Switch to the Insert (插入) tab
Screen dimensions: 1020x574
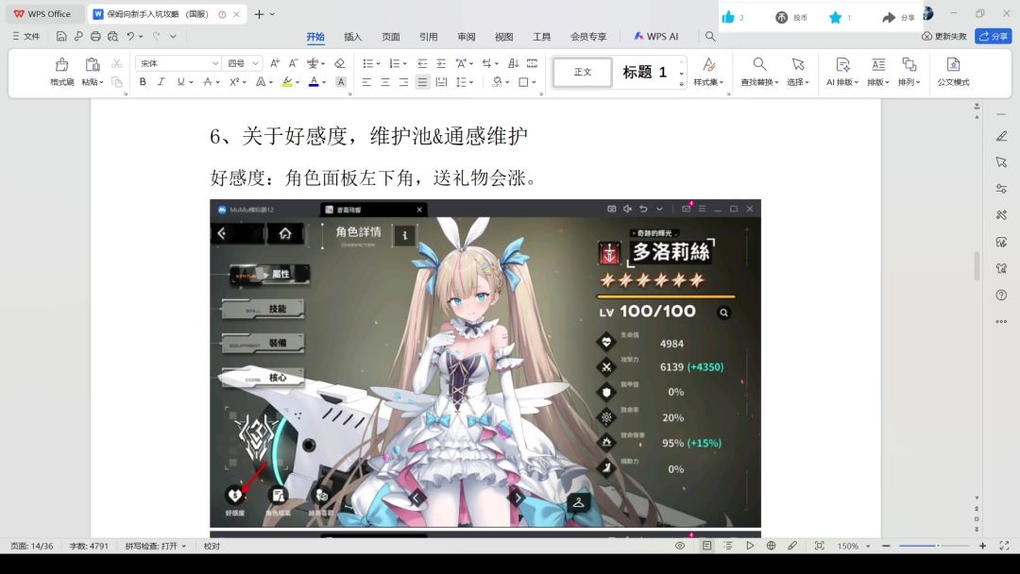[352, 37]
